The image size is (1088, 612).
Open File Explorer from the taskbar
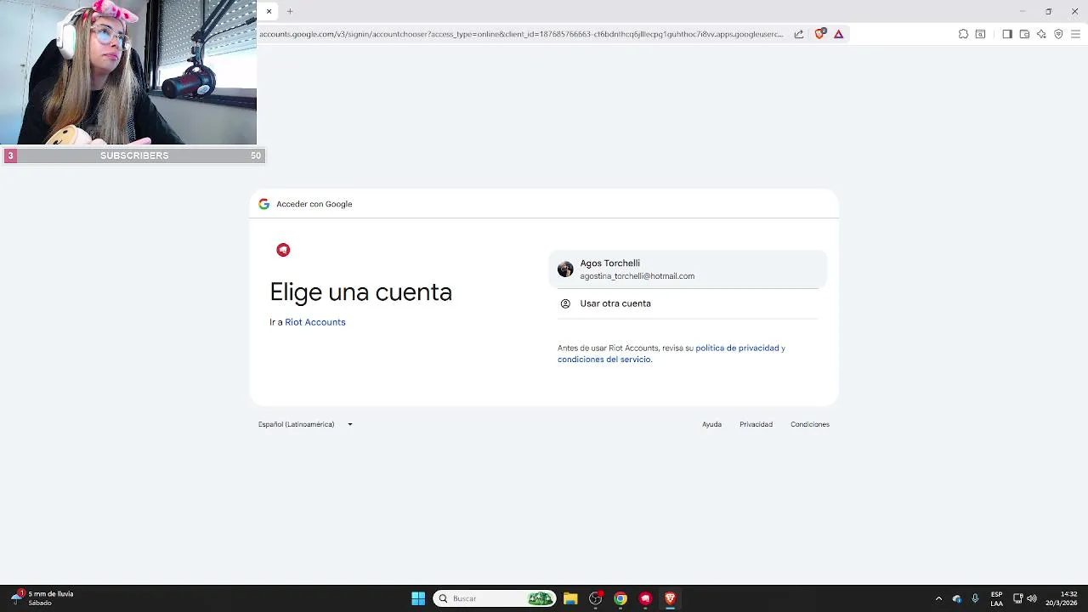click(x=570, y=598)
